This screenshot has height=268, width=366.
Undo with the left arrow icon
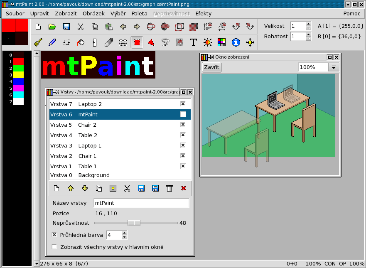pyautogui.click(x=123, y=27)
